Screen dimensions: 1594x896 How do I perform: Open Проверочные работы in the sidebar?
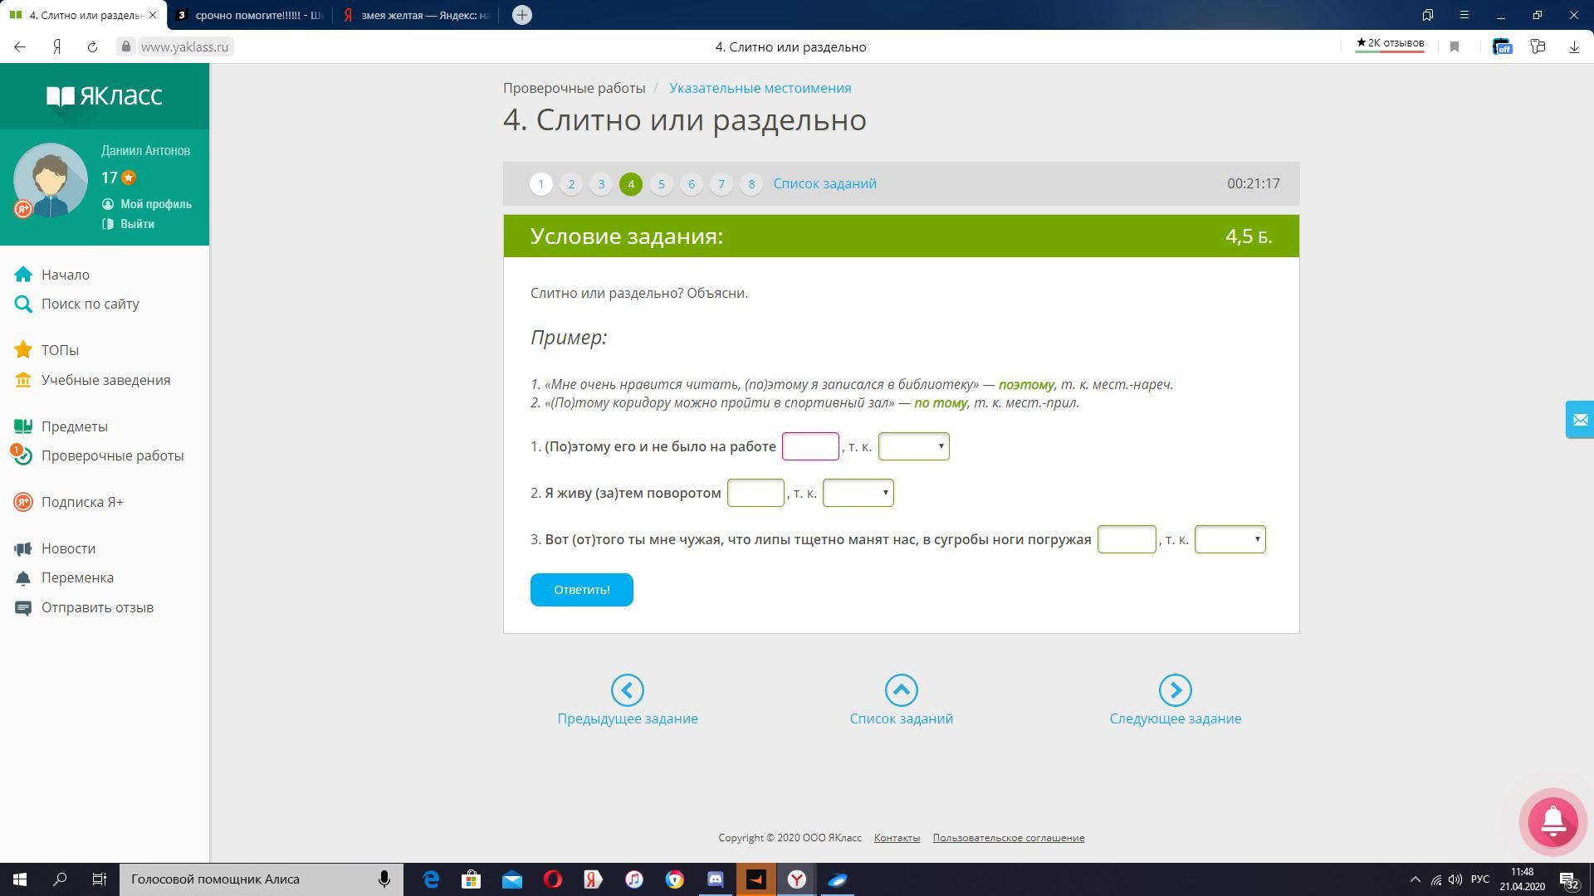coord(112,455)
